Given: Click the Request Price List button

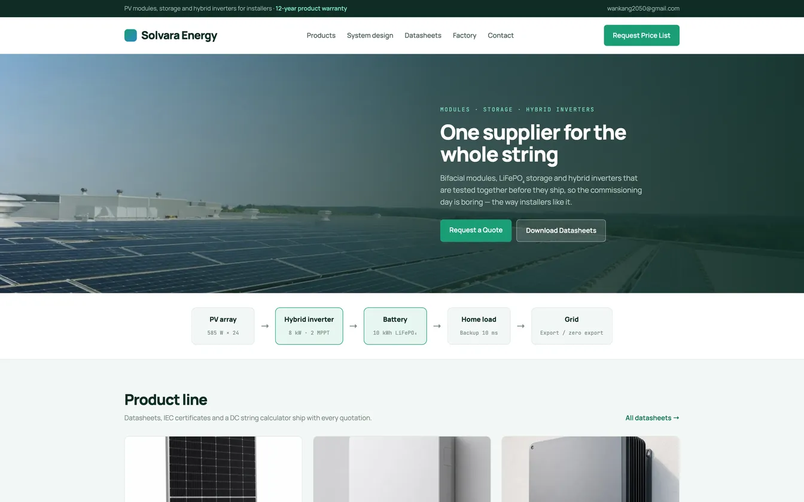Looking at the screenshot, I should pyautogui.click(x=641, y=35).
